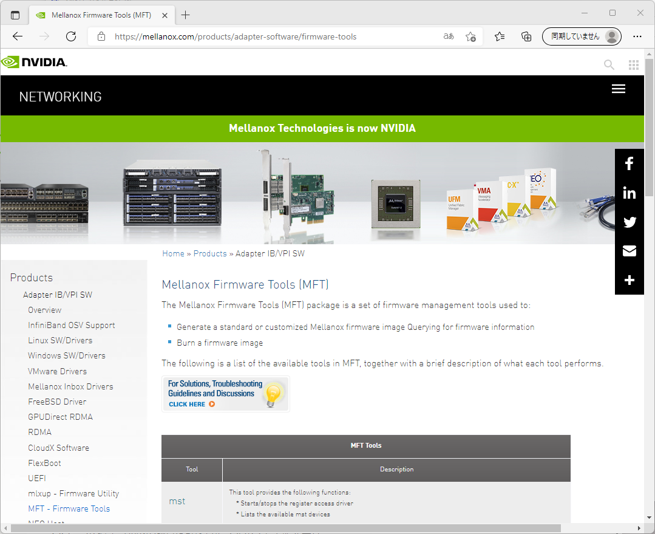655x534 pixels.
Task: Open browser settings and more menu
Action: click(637, 36)
